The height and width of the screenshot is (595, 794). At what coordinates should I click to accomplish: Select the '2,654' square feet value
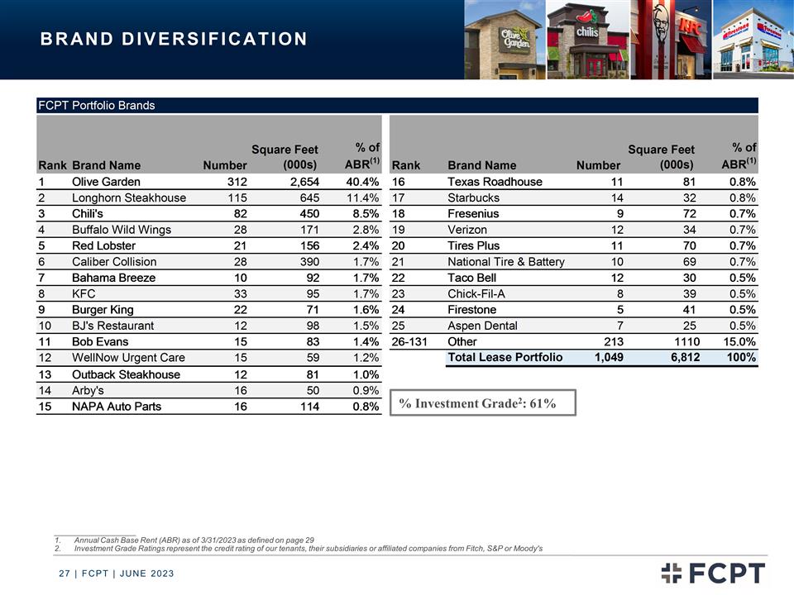tap(304, 182)
